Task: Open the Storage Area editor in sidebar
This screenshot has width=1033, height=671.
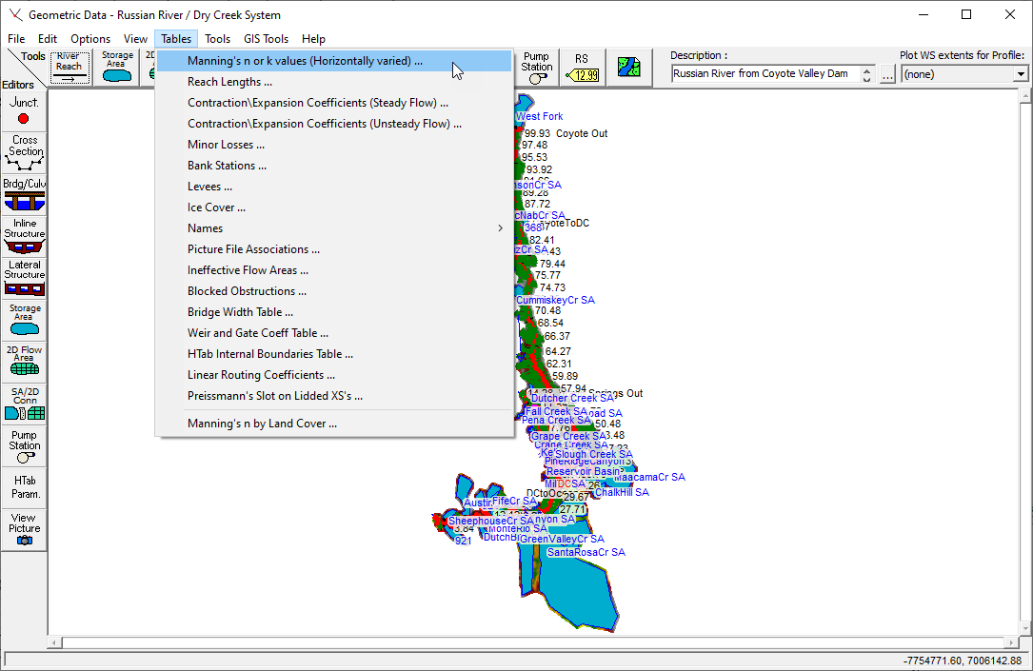Action: pos(24,320)
